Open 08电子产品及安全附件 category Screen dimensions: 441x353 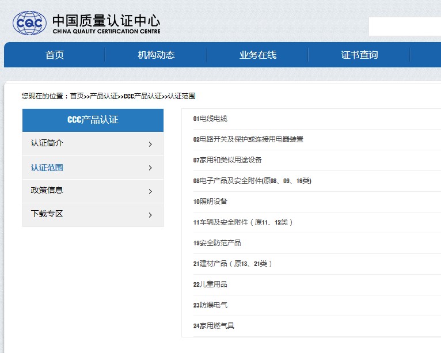tap(252, 181)
